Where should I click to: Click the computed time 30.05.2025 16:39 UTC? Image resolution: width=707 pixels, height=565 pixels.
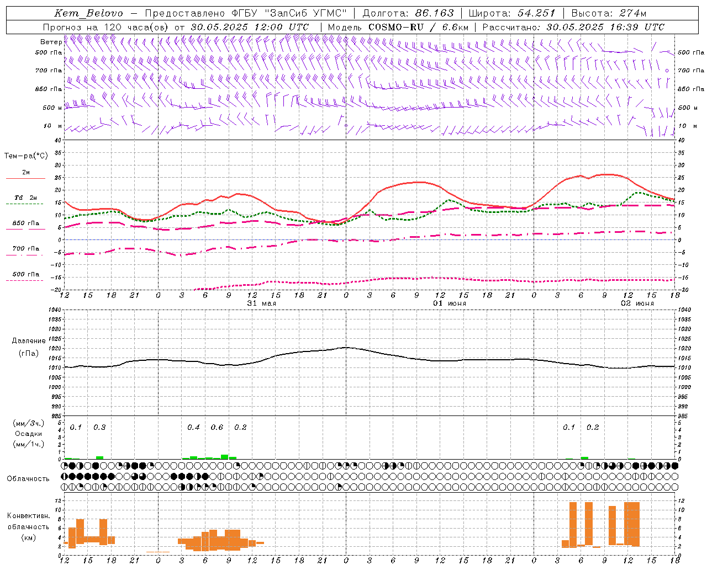pyautogui.click(x=605, y=27)
